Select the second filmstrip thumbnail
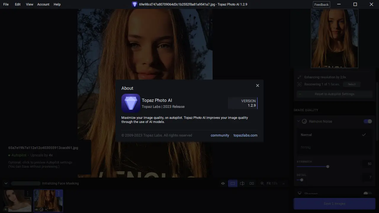 point(48,201)
